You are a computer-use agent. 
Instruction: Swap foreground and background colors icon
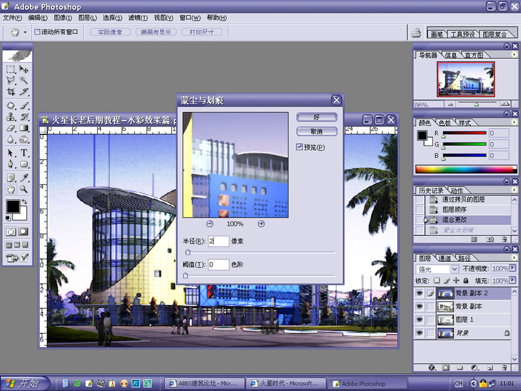click(x=24, y=202)
